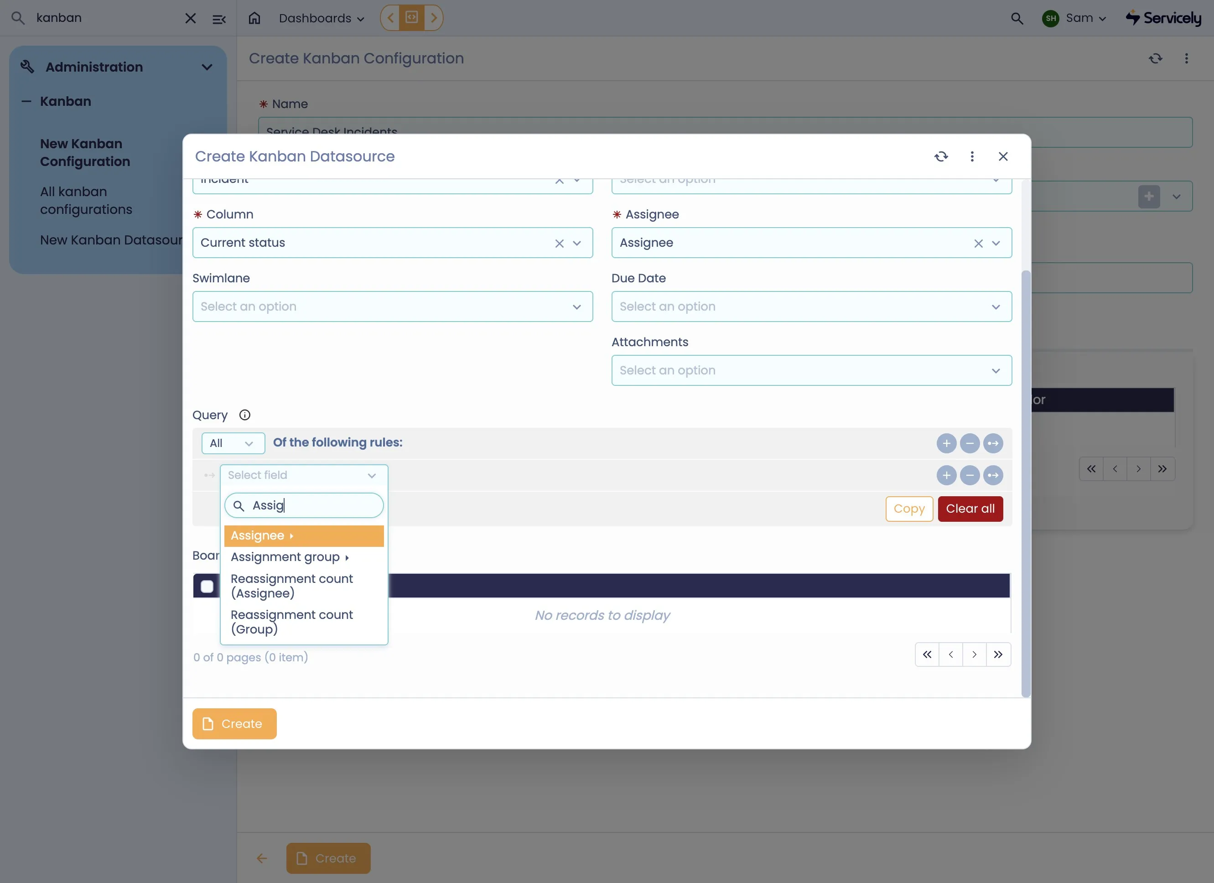Go to the home page icon
This screenshot has width=1214, height=883.
click(x=254, y=18)
